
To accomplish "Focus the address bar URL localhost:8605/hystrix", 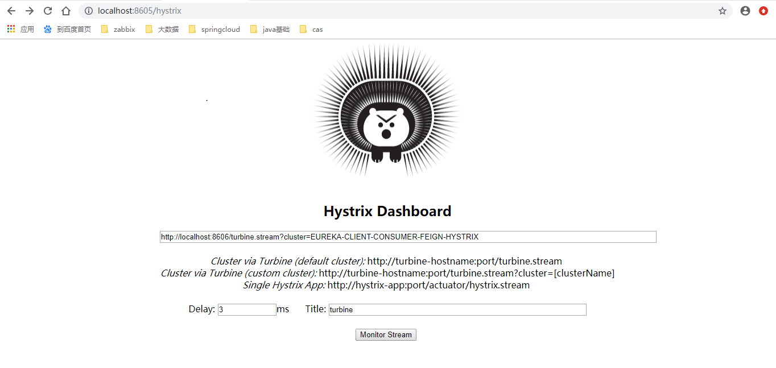I will click(x=139, y=11).
